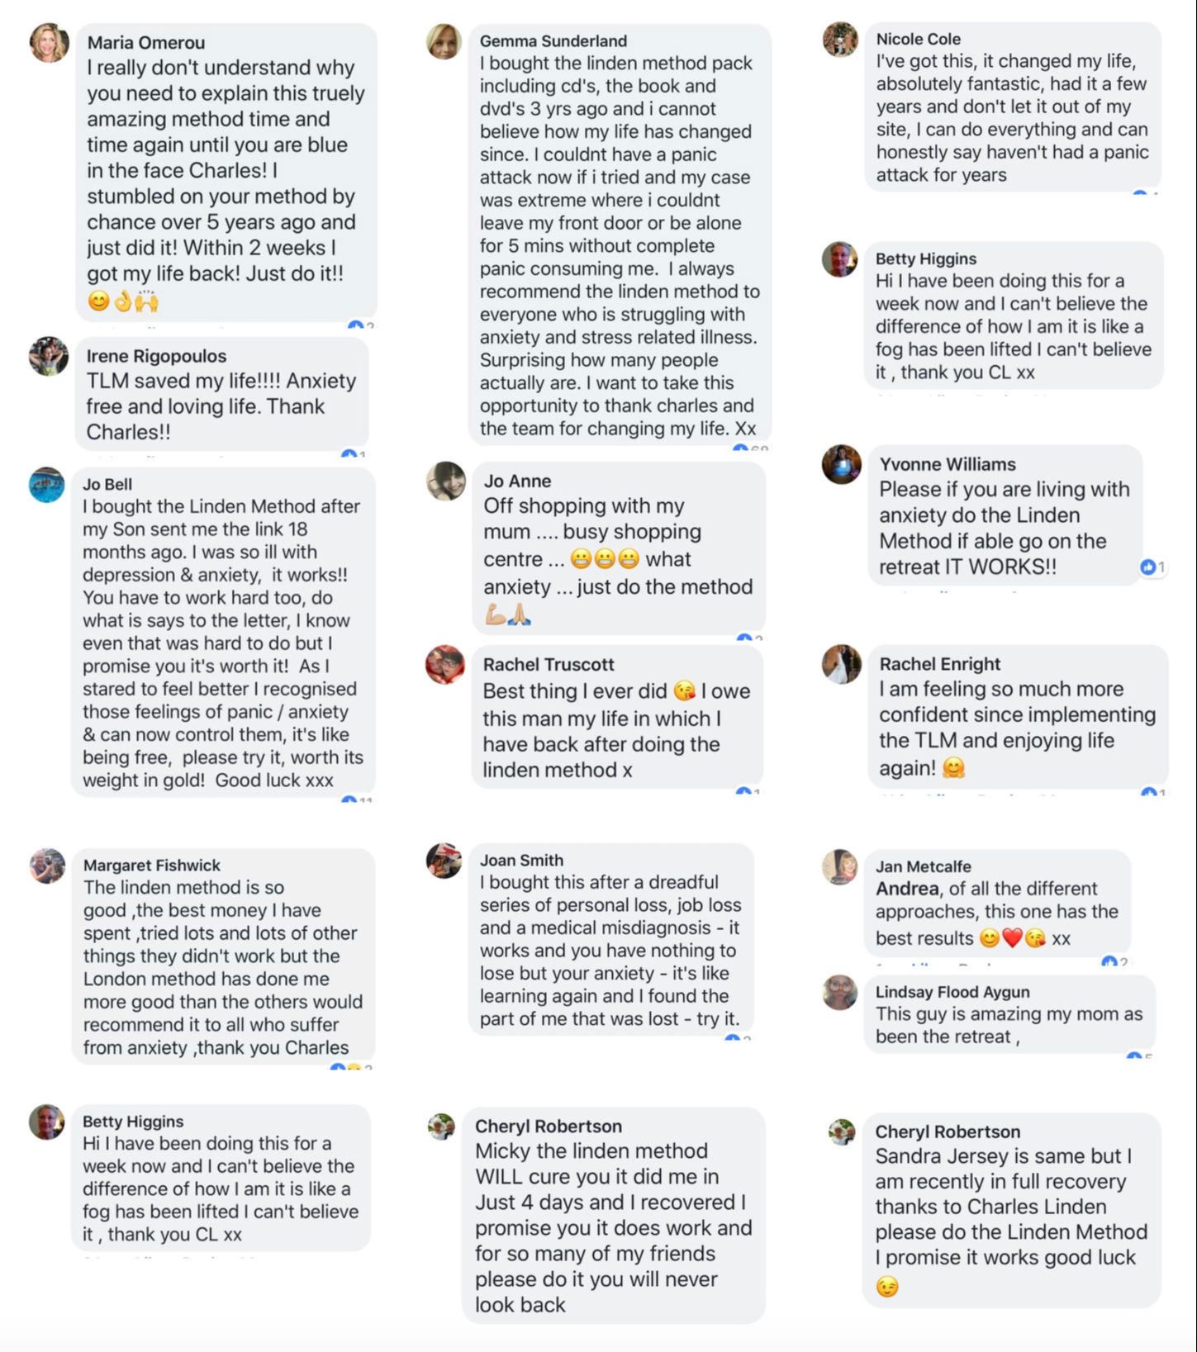This screenshot has height=1352, width=1197.
Task: Click the like icon under Irene Rigopoulos' comment
Action: tap(349, 454)
